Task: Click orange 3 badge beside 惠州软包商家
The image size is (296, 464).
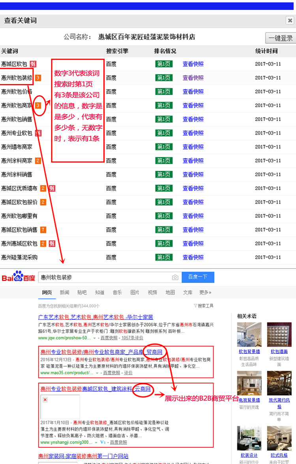Action: click(38, 105)
